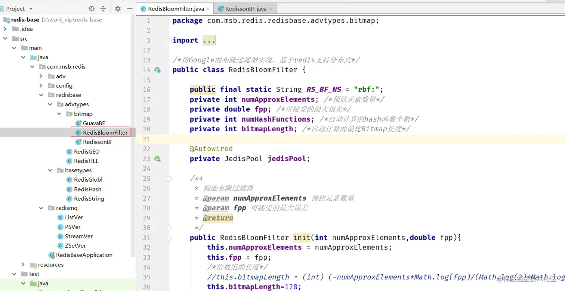Collapse the main folder
This screenshot has height=291, width=565.
(x=14, y=48)
